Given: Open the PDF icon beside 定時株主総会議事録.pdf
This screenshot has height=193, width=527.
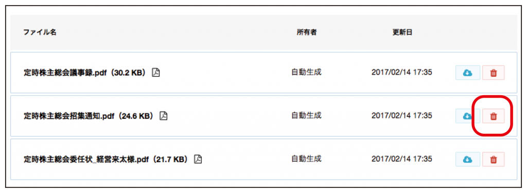Looking at the screenshot, I should 155,73.
